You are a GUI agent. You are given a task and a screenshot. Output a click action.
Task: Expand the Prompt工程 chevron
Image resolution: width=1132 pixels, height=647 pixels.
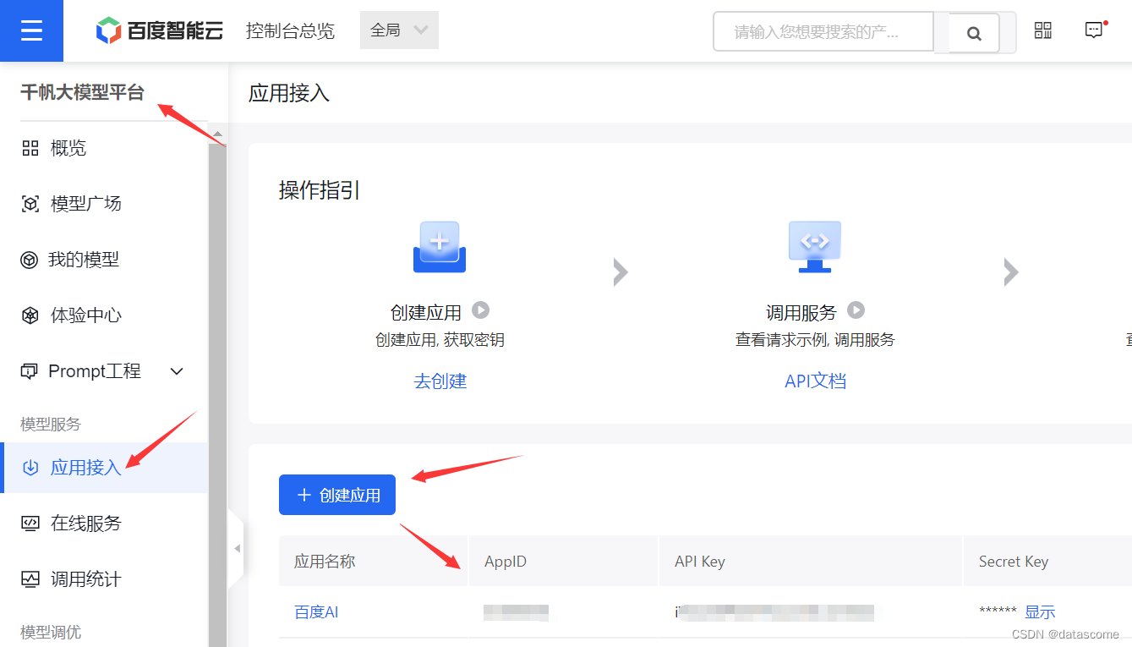point(177,371)
